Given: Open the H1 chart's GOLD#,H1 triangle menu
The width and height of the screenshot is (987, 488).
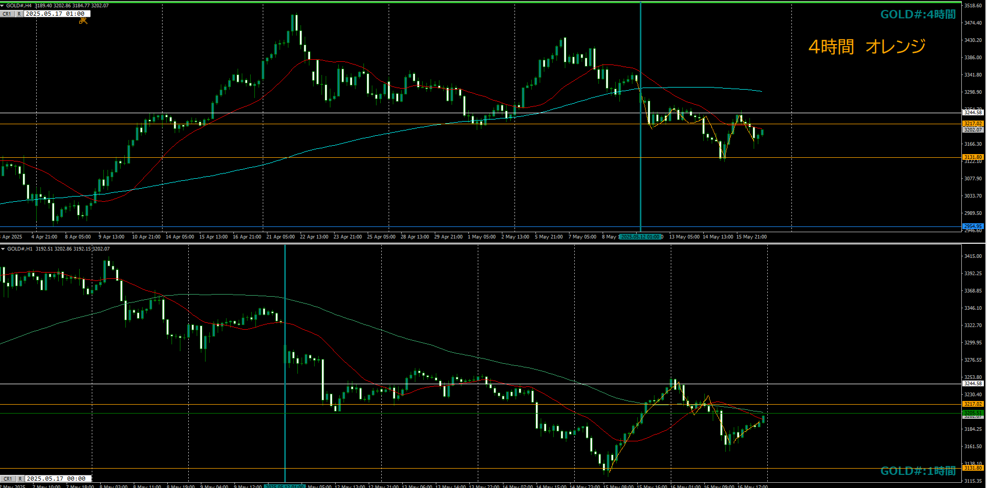Looking at the screenshot, I should click(x=3, y=249).
